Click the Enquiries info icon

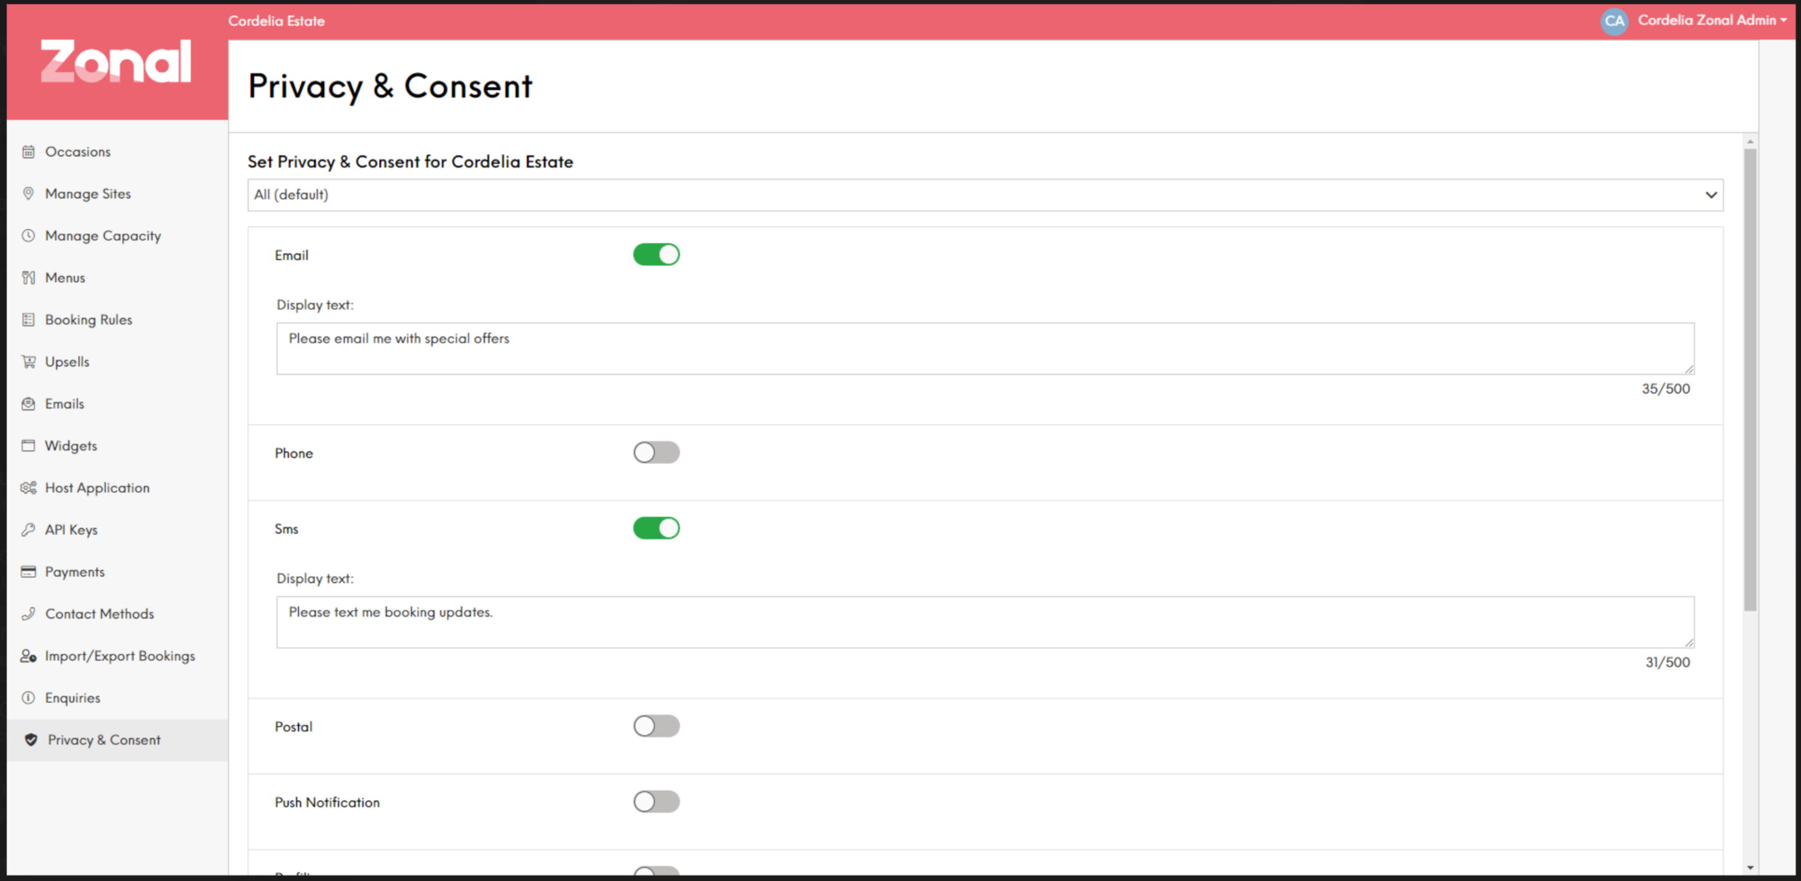click(x=28, y=697)
